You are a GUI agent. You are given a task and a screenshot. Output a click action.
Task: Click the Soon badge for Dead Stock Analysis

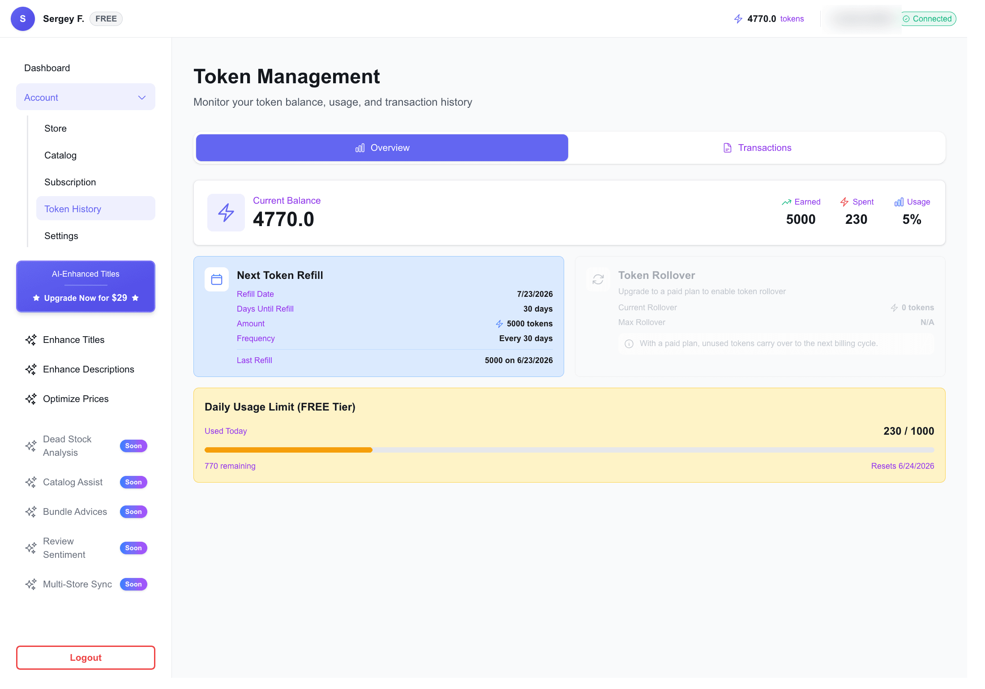(x=133, y=446)
